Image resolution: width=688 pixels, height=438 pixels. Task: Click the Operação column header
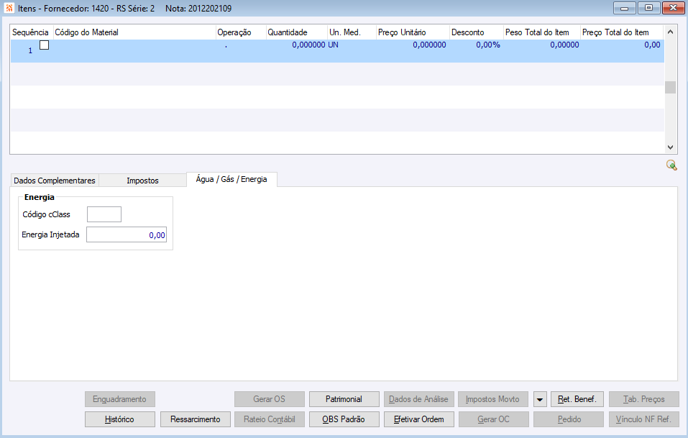(241, 32)
